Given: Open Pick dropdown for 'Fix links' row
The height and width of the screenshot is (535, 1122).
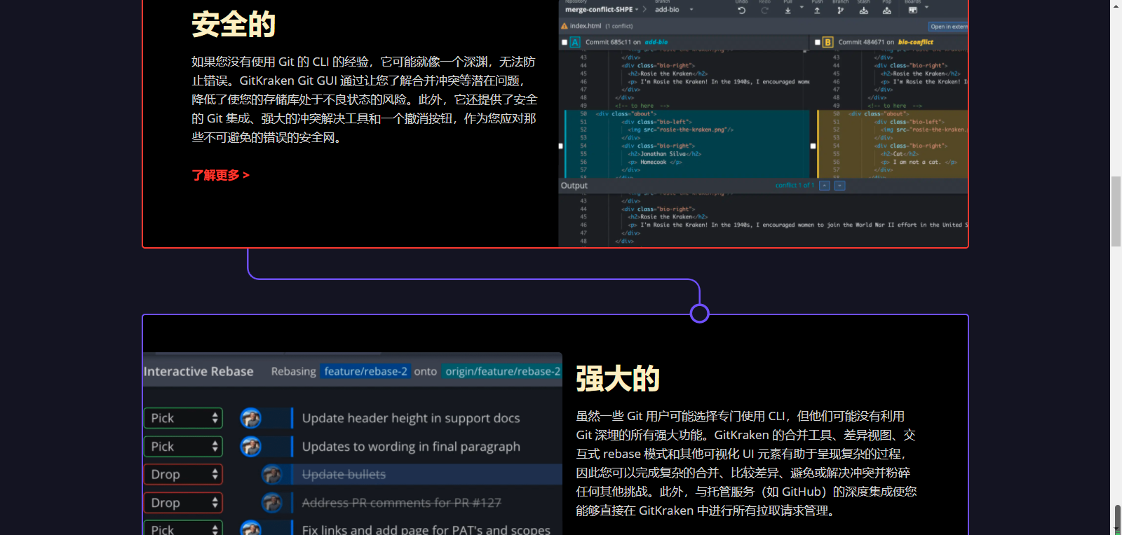Looking at the screenshot, I should (x=183, y=527).
